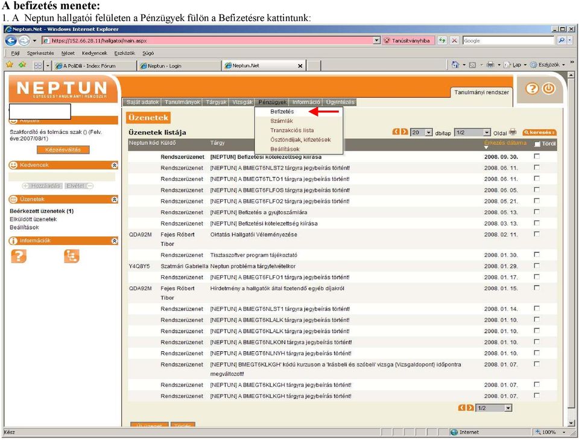
Task: Open the Quick Tabs grid icon
Action: coord(37,65)
